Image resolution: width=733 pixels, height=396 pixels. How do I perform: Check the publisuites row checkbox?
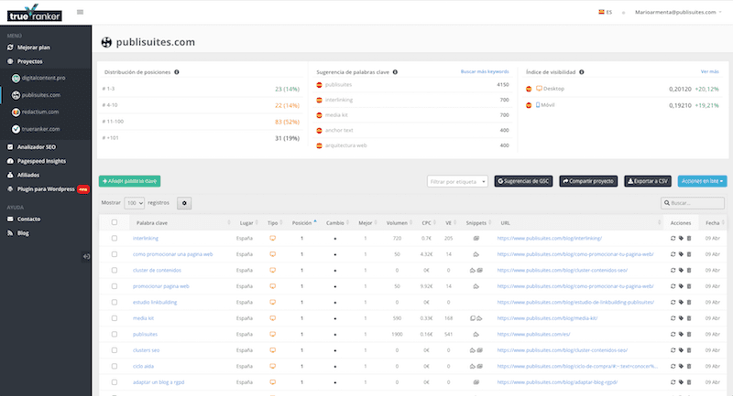(x=114, y=334)
